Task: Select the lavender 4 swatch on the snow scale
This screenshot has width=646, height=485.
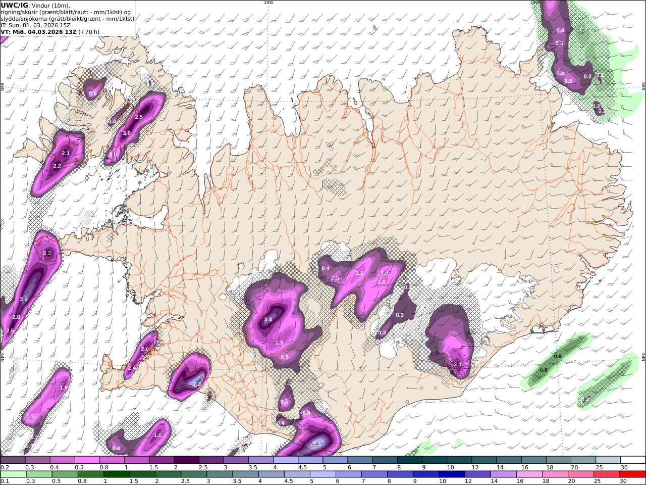Action: pyautogui.click(x=286, y=460)
